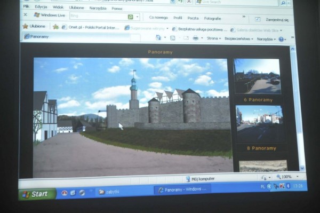Click the Bing search magnifier button
This screenshot has width=320, height=213.
tap(130, 17)
